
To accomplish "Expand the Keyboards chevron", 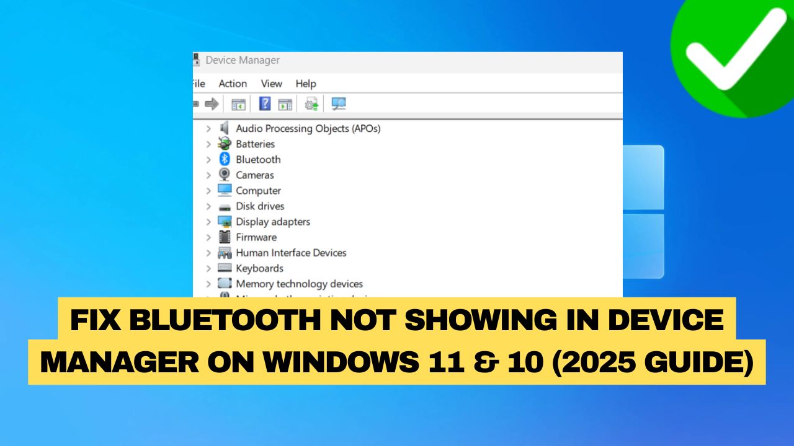I will pyautogui.click(x=208, y=268).
